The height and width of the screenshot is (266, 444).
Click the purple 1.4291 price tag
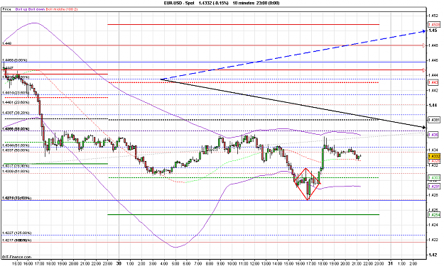point(434,187)
